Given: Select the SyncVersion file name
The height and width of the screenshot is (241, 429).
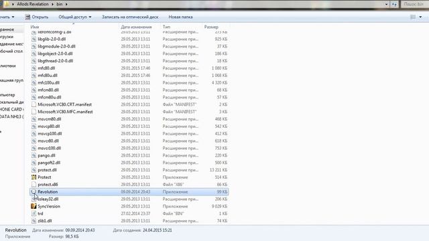Looking at the screenshot, I should tap(49, 206).
